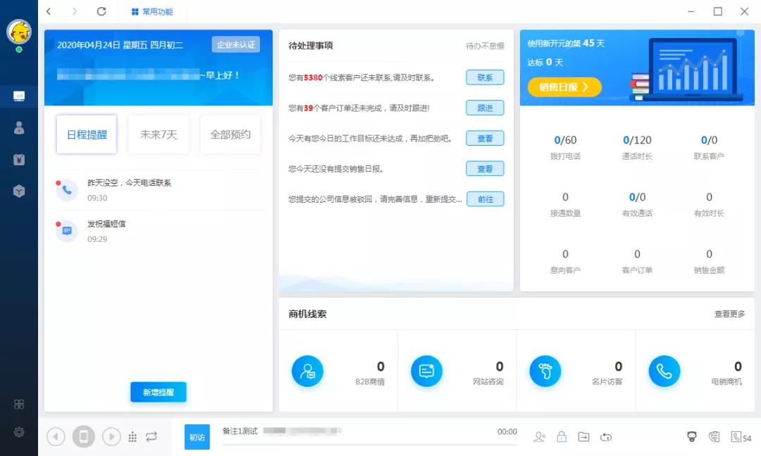Click the 商机线索 heading

coord(307,314)
